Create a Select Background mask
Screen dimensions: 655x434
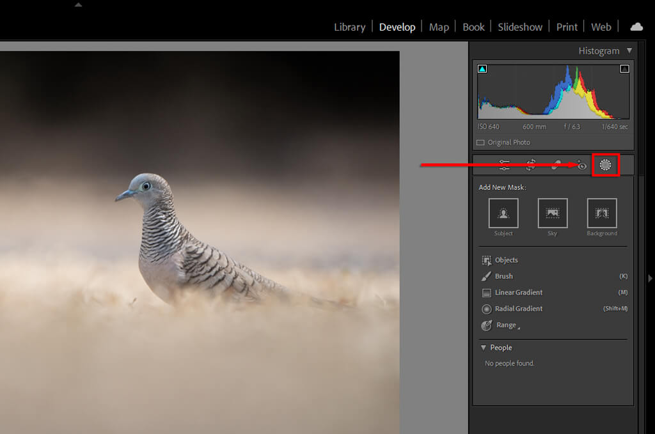pos(602,213)
